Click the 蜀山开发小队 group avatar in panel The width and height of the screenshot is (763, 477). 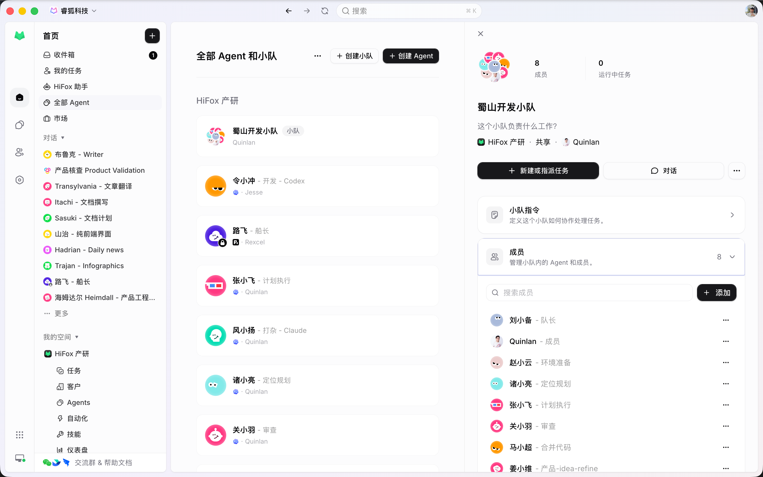point(494,67)
